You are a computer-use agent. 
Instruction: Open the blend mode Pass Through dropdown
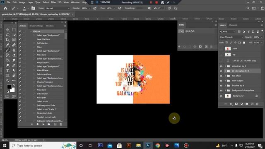coord(231,37)
